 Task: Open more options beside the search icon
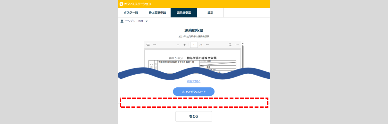point(237,45)
